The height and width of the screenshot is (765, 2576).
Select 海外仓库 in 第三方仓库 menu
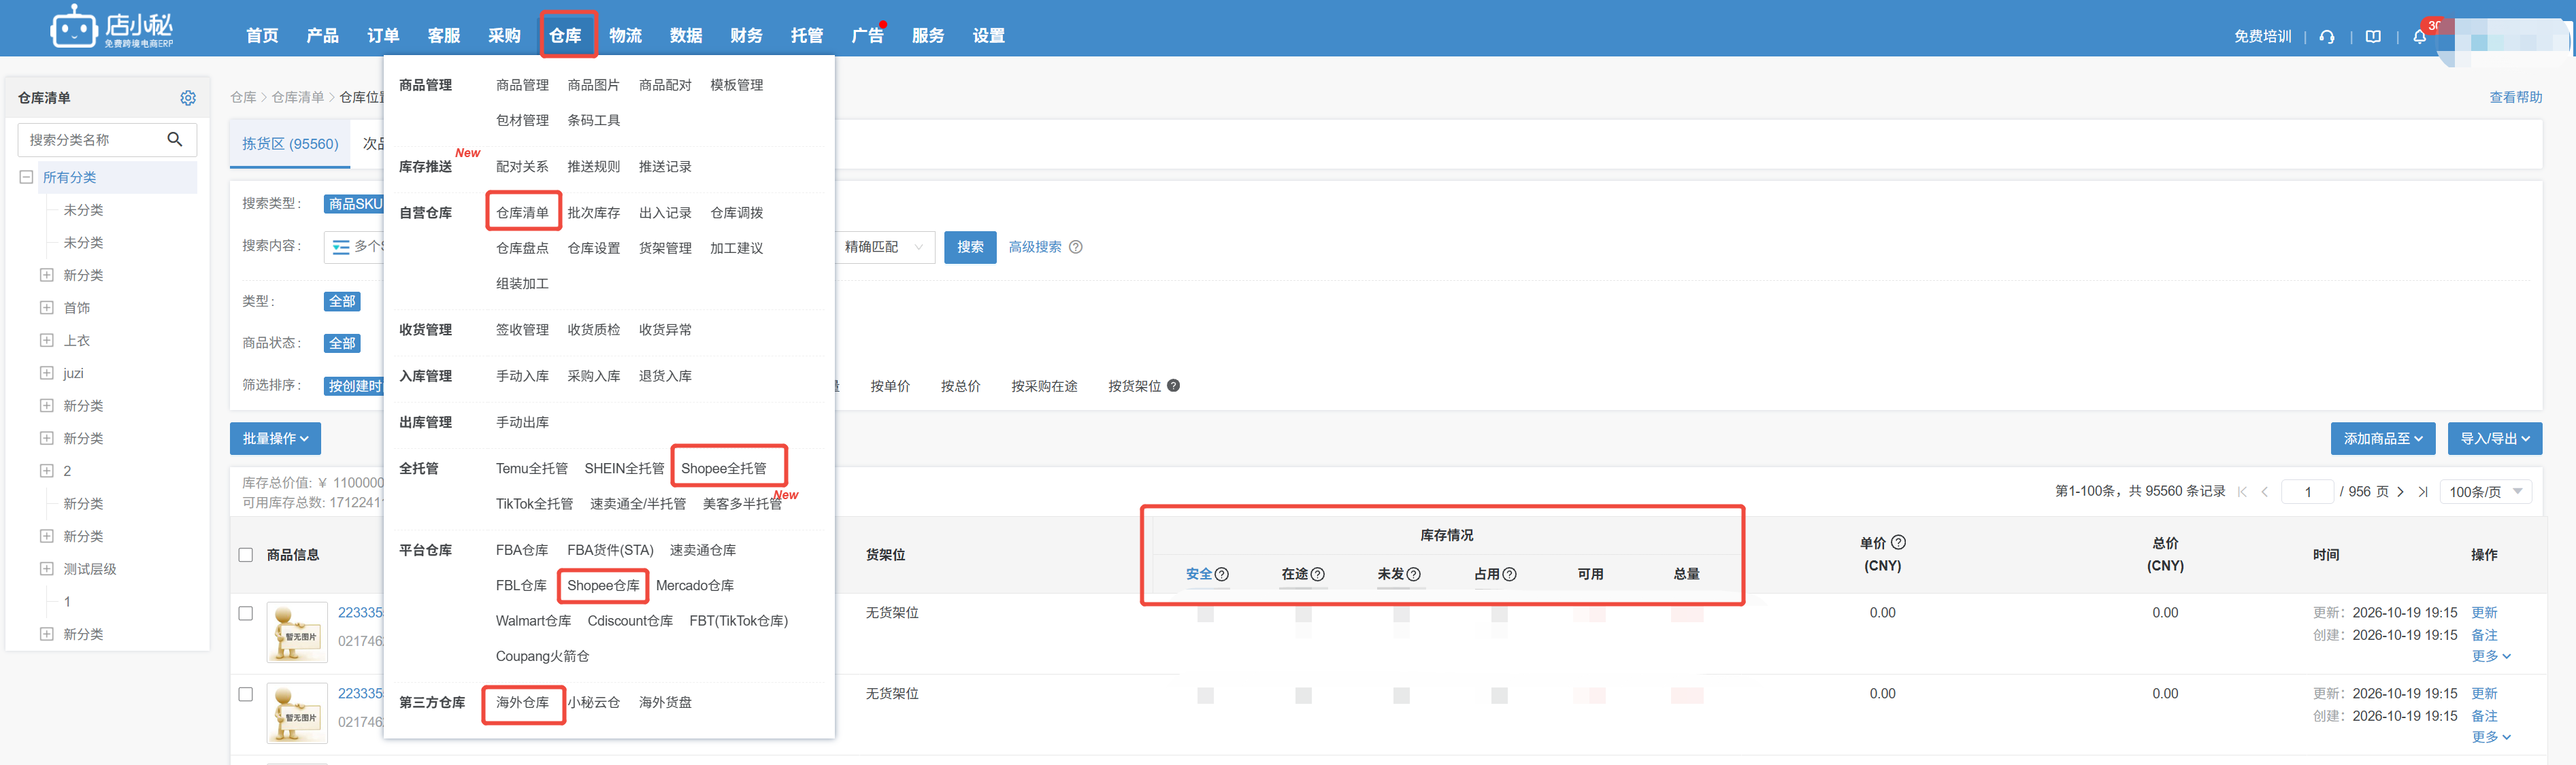tap(523, 703)
